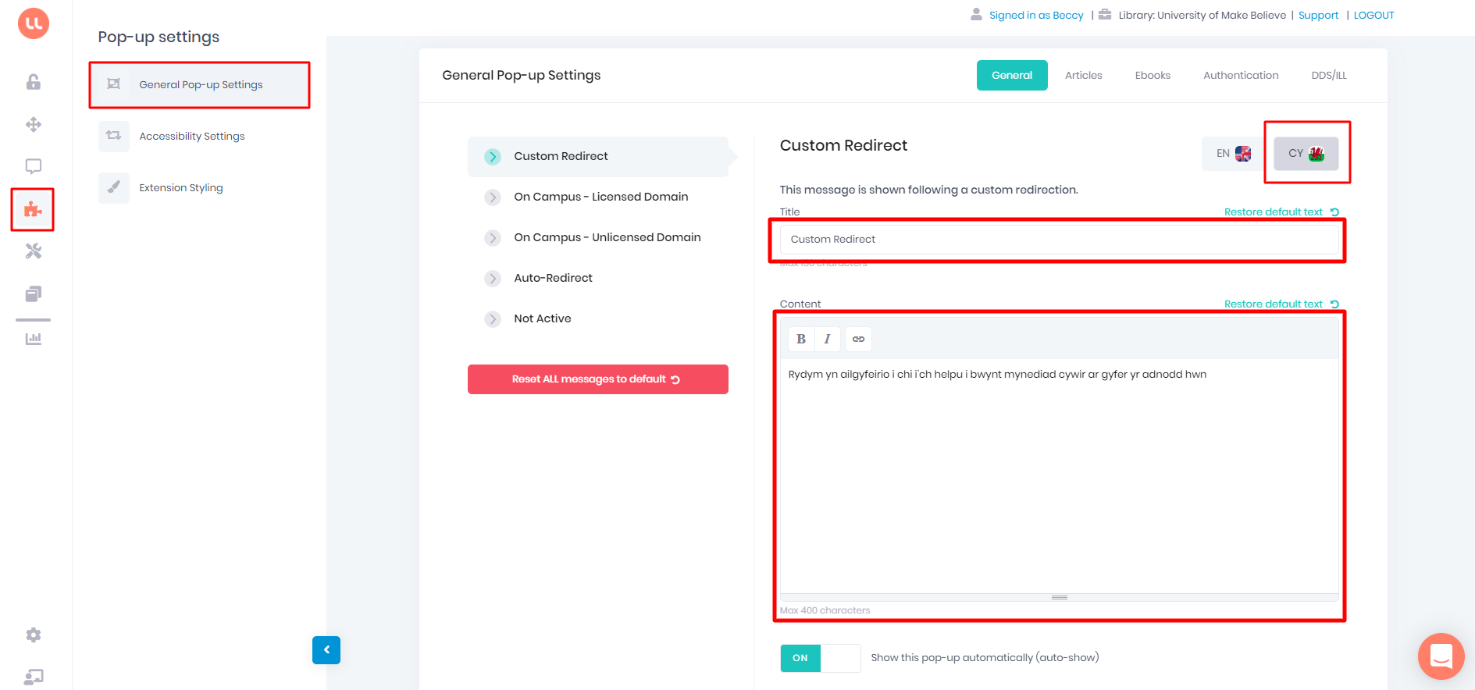Open the stacked copies sidebar icon

(34, 293)
